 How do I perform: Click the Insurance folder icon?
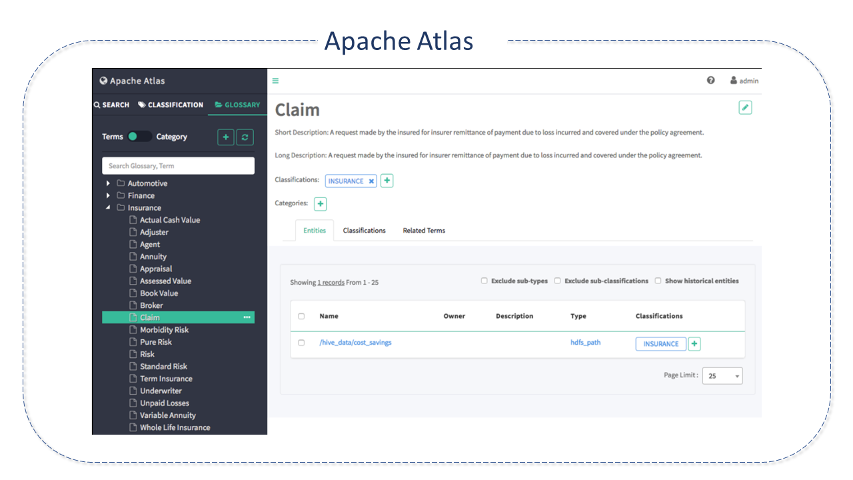121,208
